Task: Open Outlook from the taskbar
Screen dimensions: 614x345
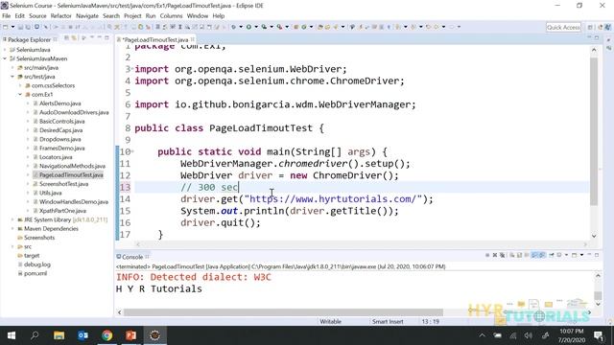Action: (x=83, y=335)
